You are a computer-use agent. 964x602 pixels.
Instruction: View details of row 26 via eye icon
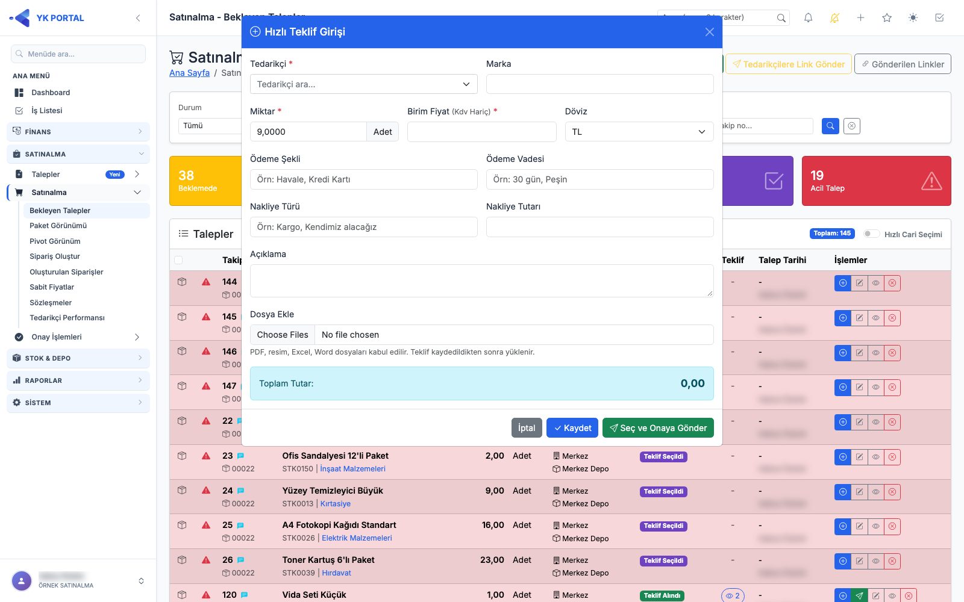[x=876, y=561]
